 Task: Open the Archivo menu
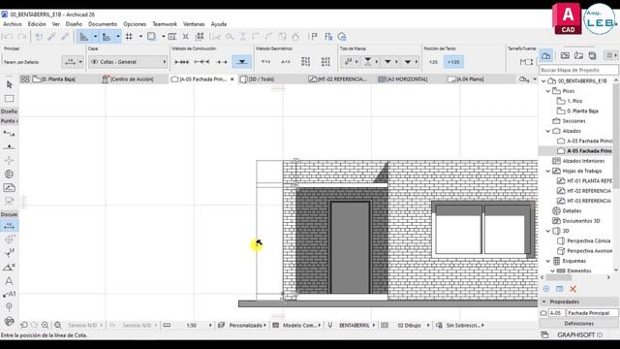13,24
